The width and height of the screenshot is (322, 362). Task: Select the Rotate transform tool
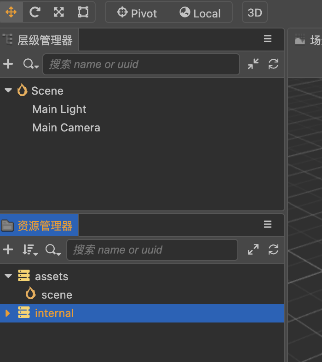pyautogui.click(x=35, y=12)
